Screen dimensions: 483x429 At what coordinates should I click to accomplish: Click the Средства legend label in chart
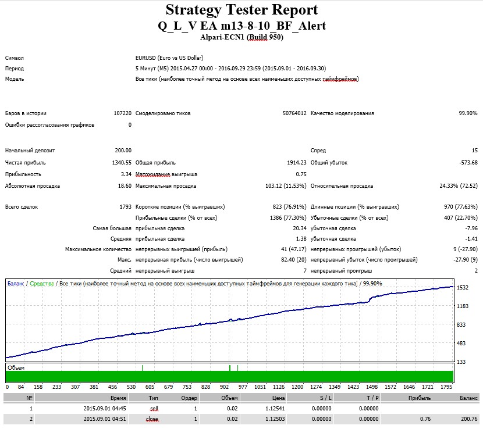point(42,284)
